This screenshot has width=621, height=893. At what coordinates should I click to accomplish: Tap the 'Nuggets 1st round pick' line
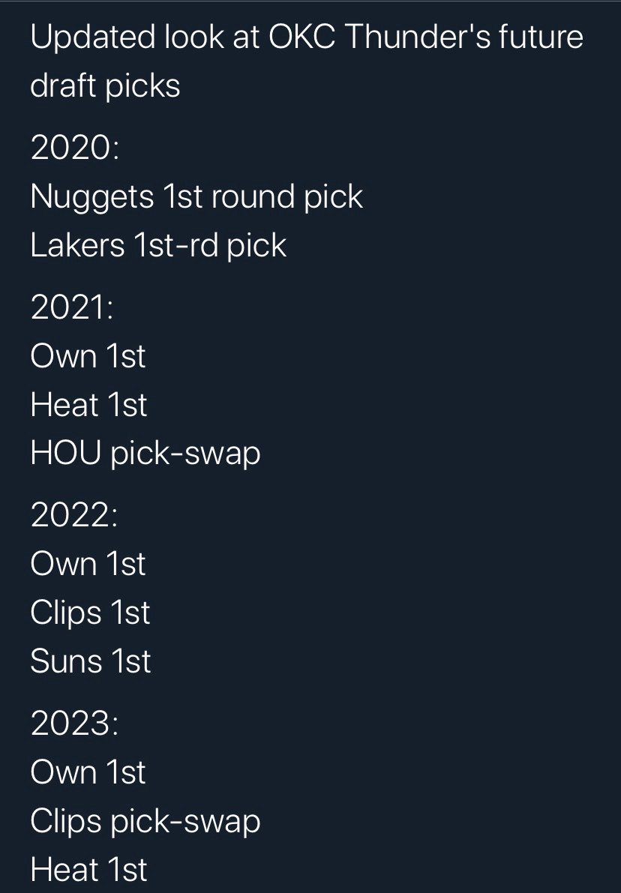click(x=196, y=197)
